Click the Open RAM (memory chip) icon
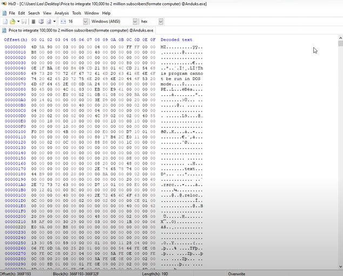The width and height of the screenshot is (343, 276). 33,22
